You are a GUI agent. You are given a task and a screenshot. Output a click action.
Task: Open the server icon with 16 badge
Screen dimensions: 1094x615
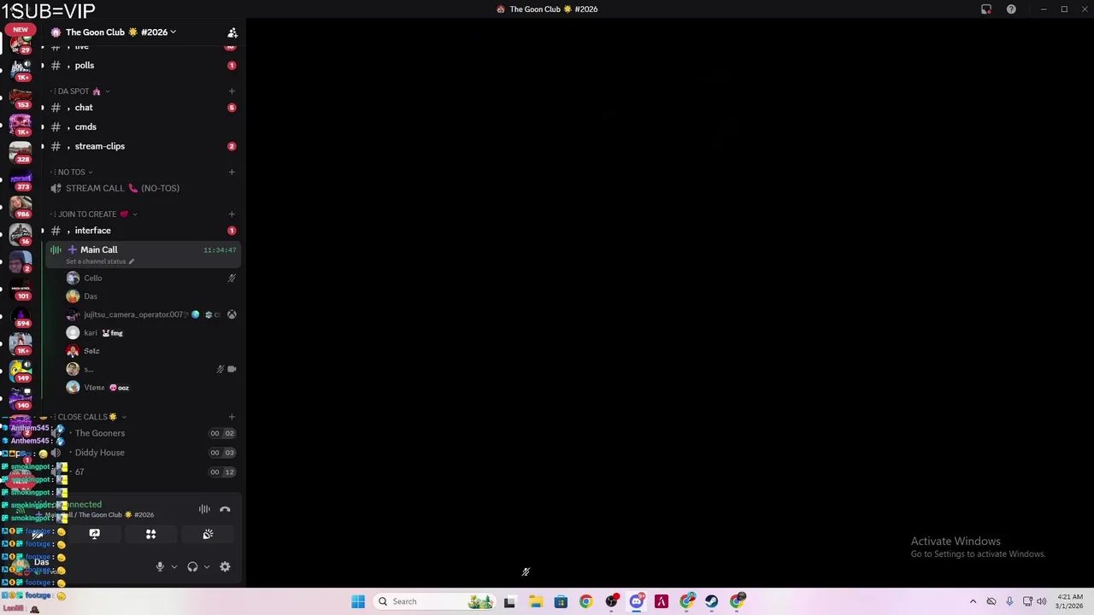[x=21, y=232]
